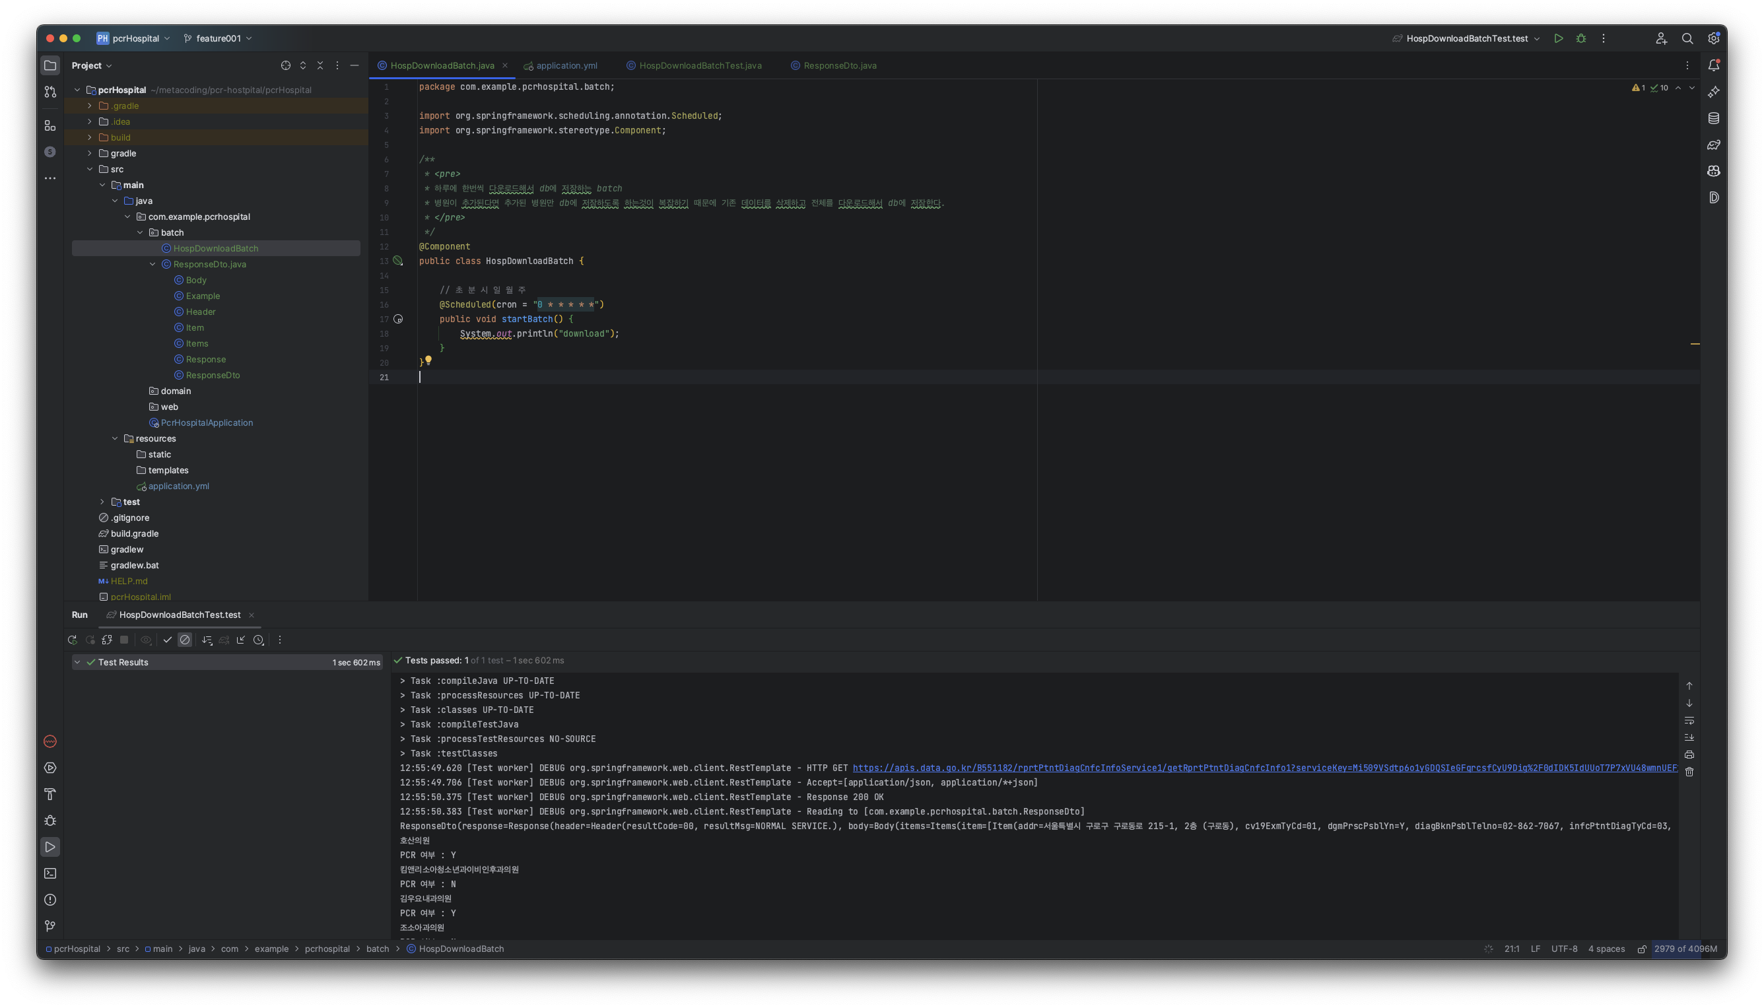Open the Terminal tool window

point(50,874)
